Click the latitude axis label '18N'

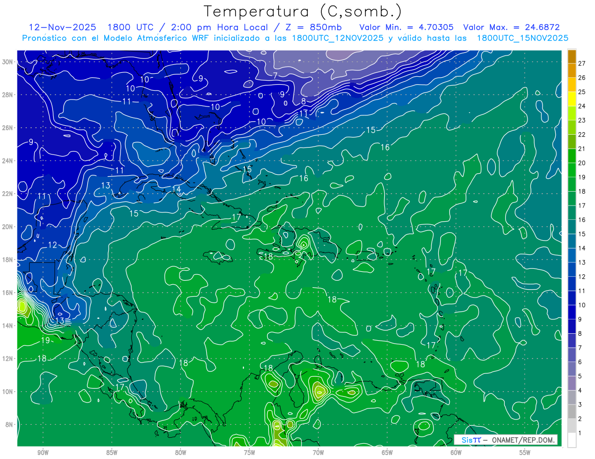pyautogui.click(x=8, y=259)
